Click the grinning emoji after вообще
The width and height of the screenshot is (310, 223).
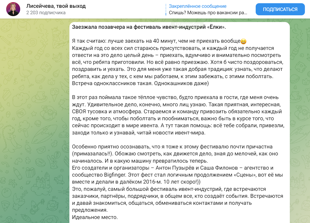(243, 41)
